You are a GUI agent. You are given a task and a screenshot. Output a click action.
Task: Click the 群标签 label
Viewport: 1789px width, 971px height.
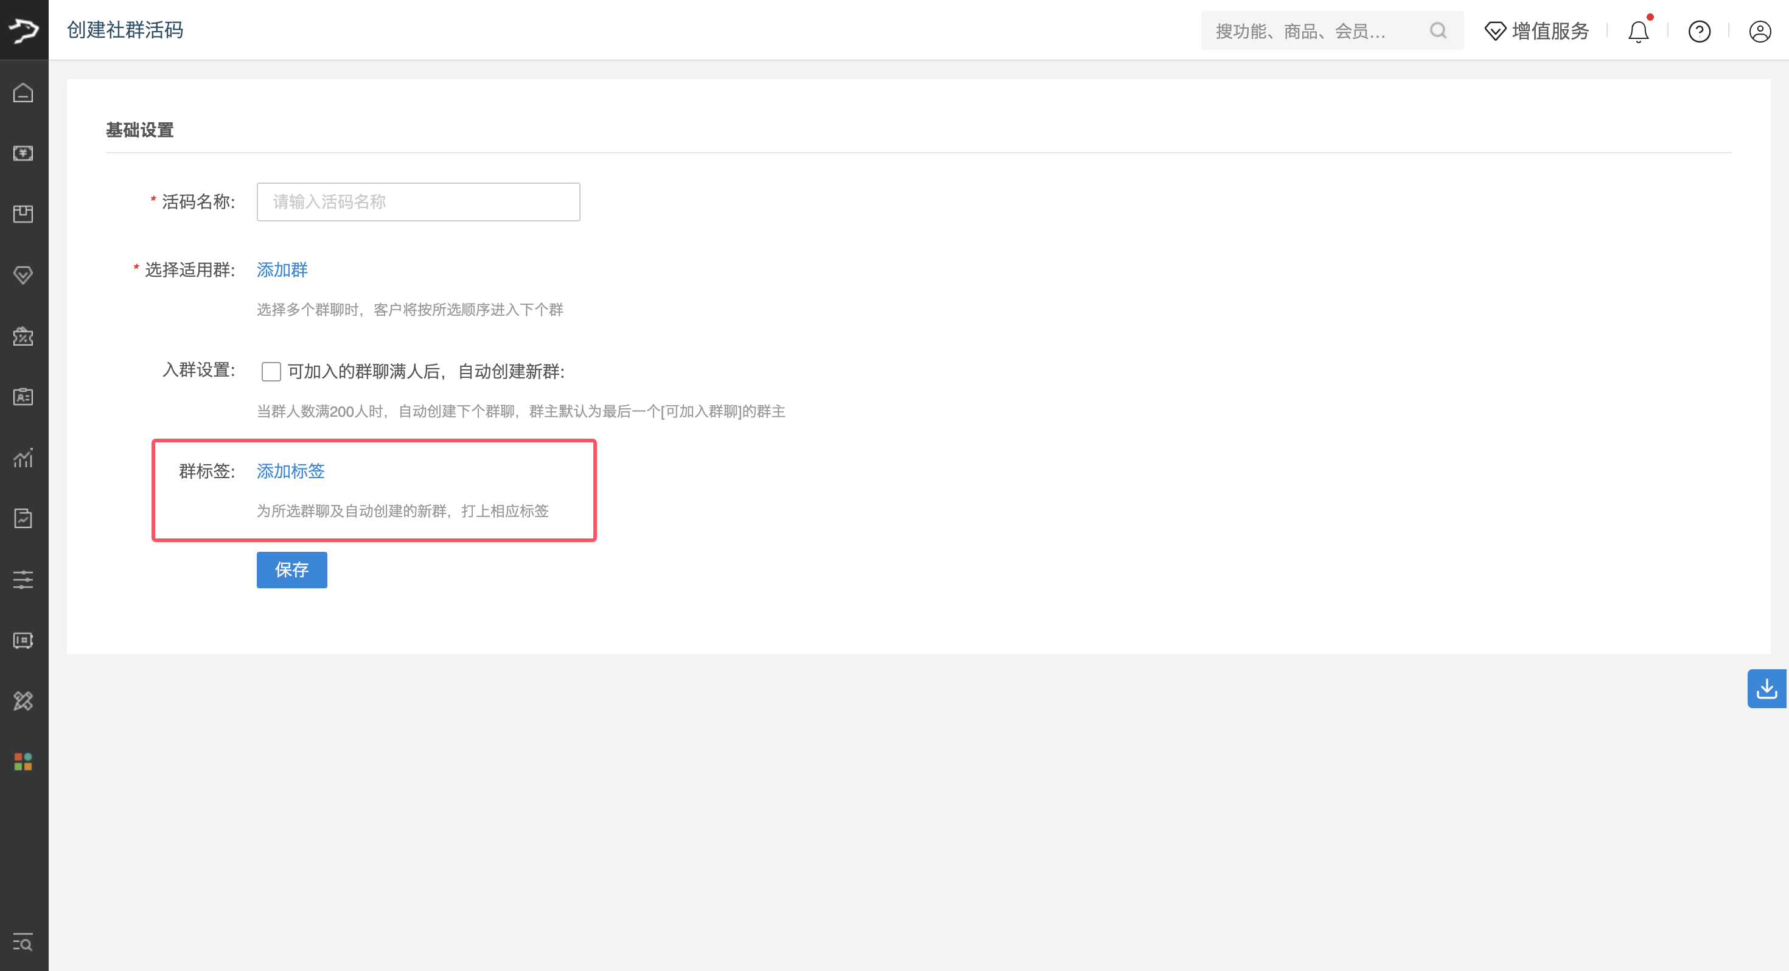pyautogui.click(x=207, y=471)
